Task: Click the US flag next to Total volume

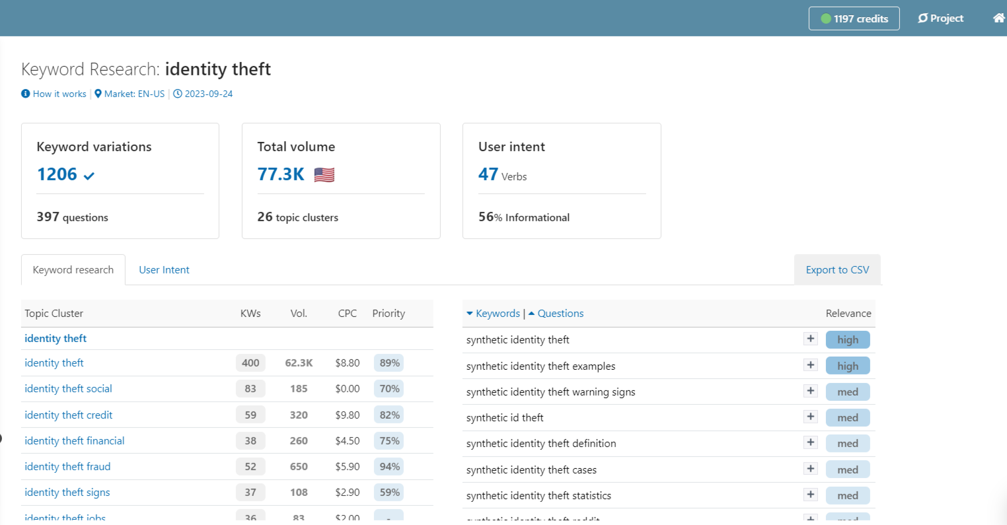Action: (323, 174)
